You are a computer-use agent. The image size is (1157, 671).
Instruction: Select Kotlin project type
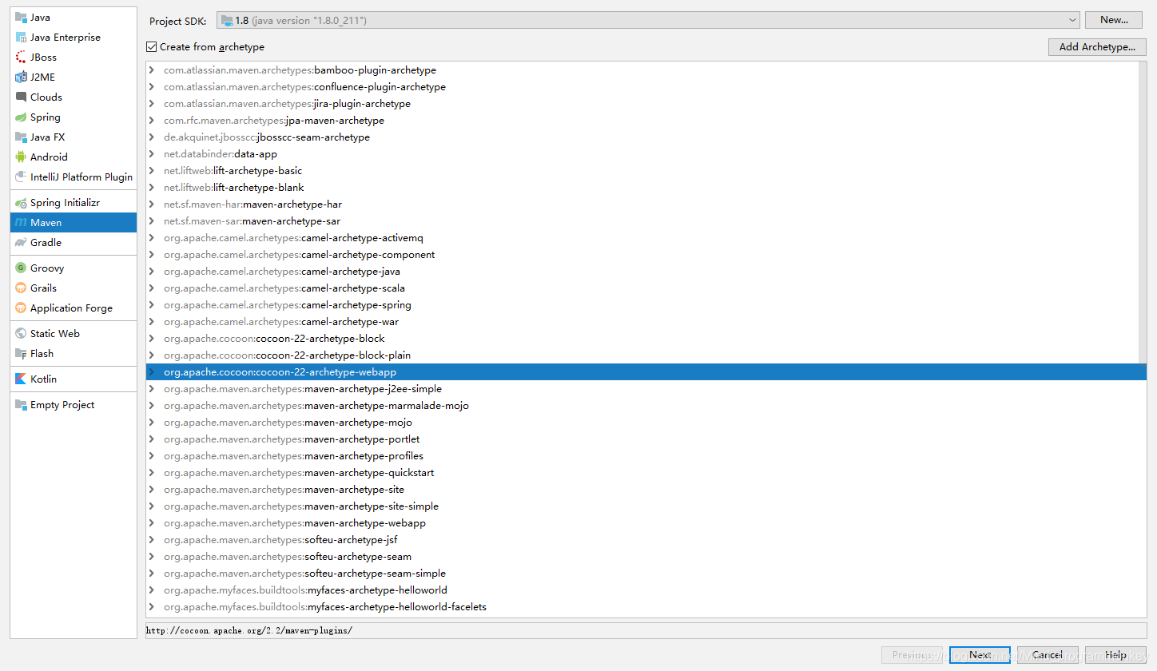tap(74, 379)
